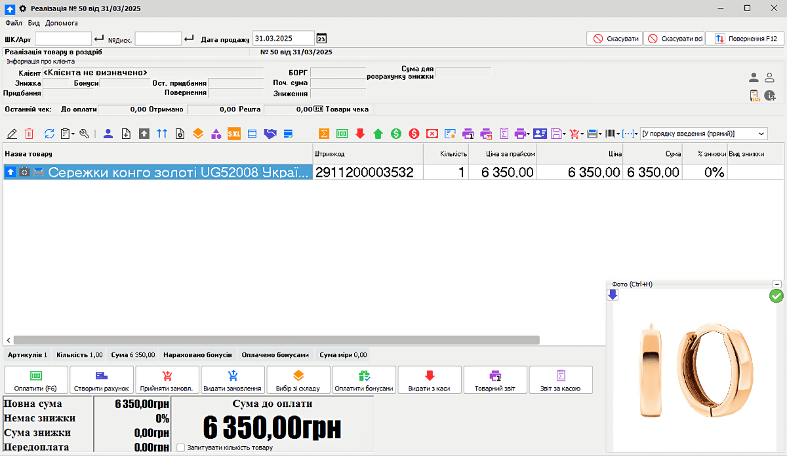Screen dimensions: 787x456
Task: Click the red down arrow toolbar icon
Action: click(360, 134)
